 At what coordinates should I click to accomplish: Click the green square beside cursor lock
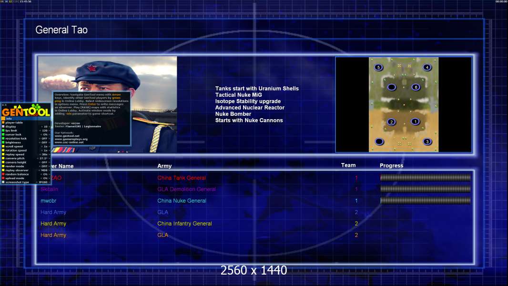[x=3, y=134]
